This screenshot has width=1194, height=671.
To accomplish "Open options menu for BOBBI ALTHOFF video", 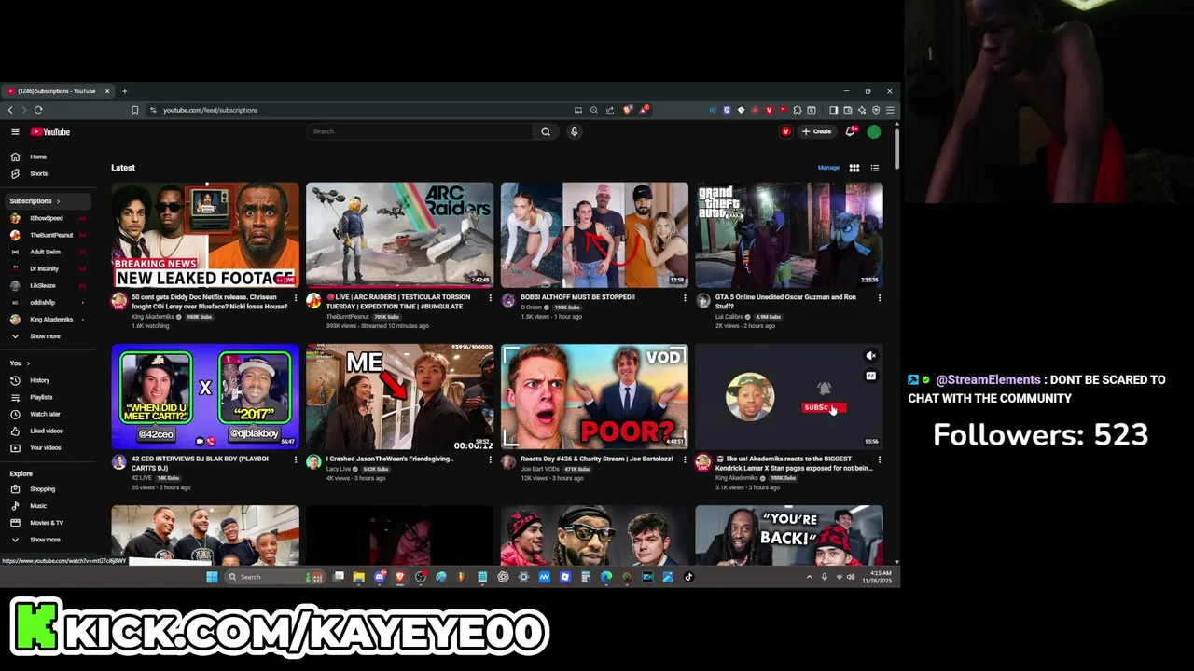I will [x=685, y=298].
